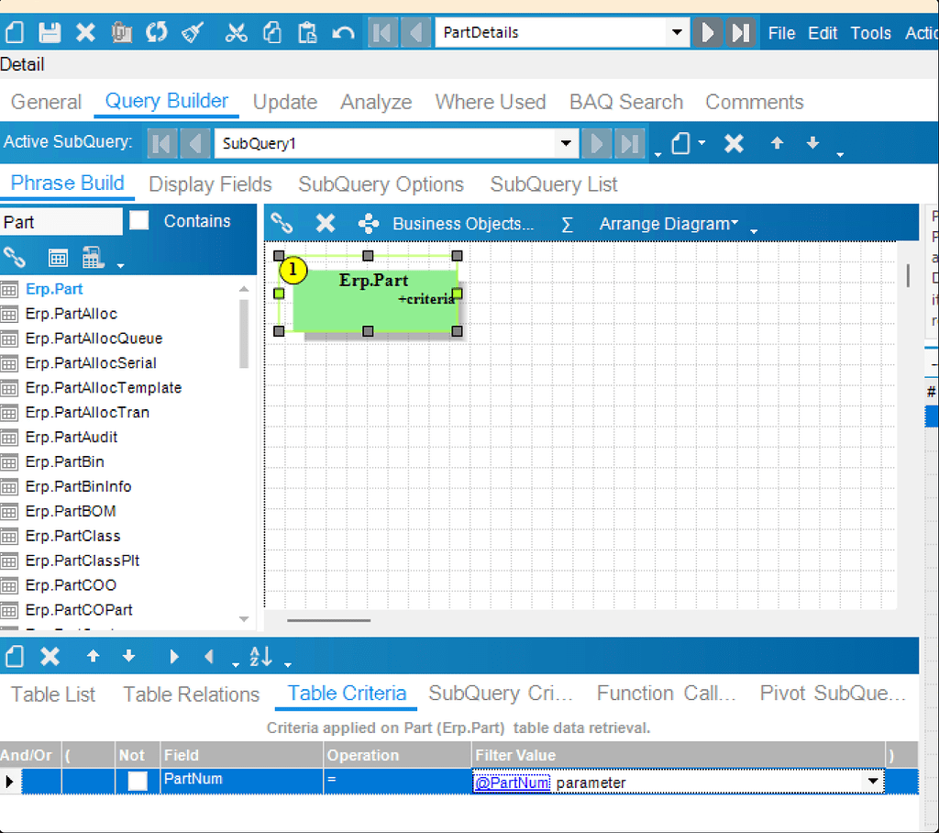Switch to the Display Fields tab

[209, 184]
